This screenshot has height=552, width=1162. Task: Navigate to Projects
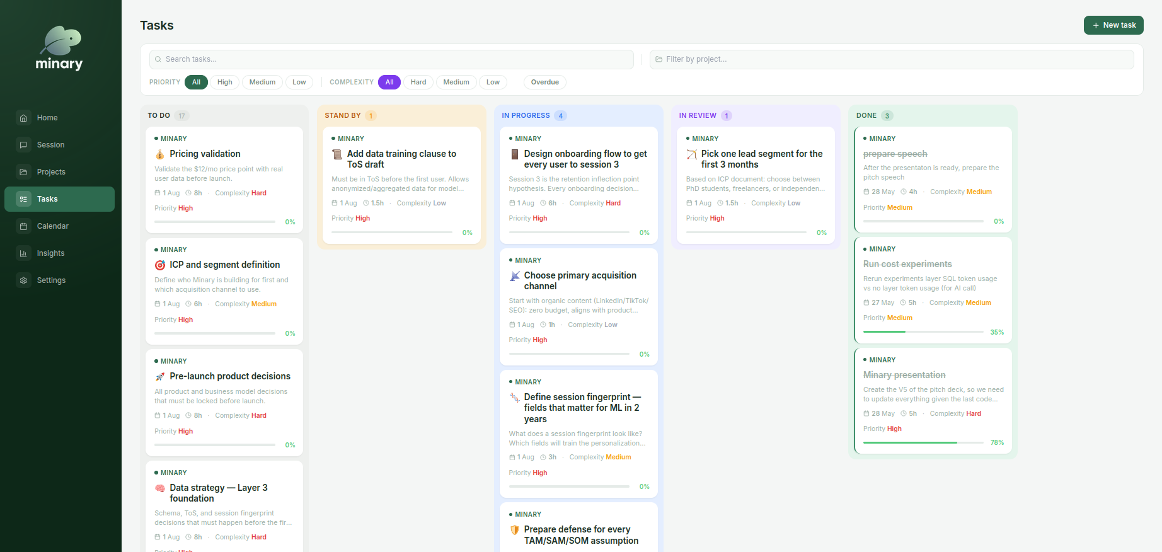click(60, 172)
